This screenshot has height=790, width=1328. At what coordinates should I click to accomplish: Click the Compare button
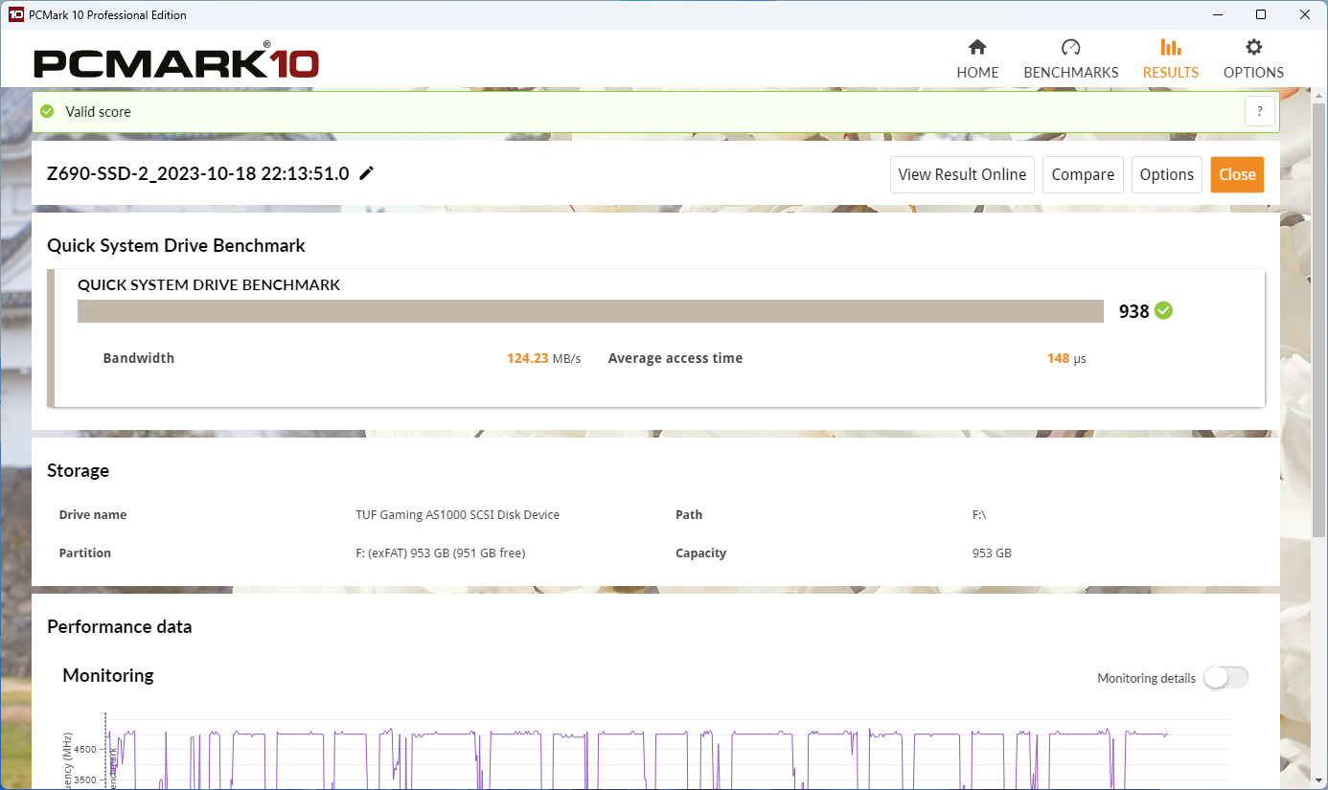point(1083,174)
